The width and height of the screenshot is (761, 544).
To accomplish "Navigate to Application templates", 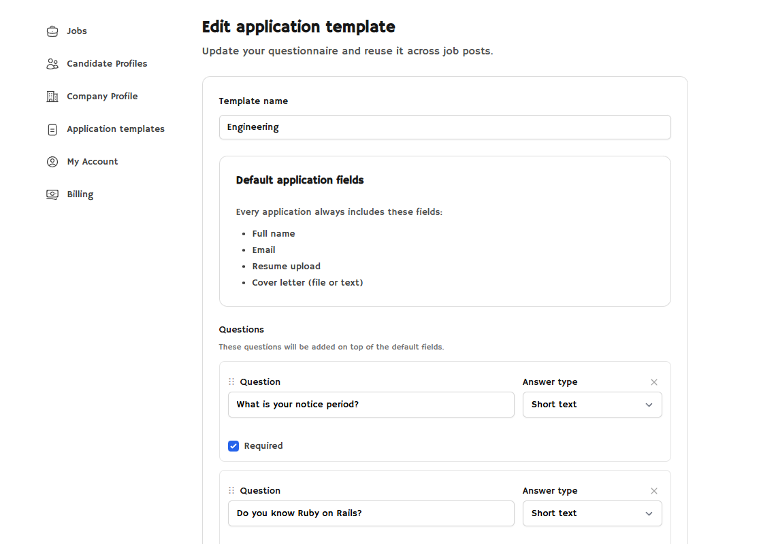I will pyautogui.click(x=115, y=129).
